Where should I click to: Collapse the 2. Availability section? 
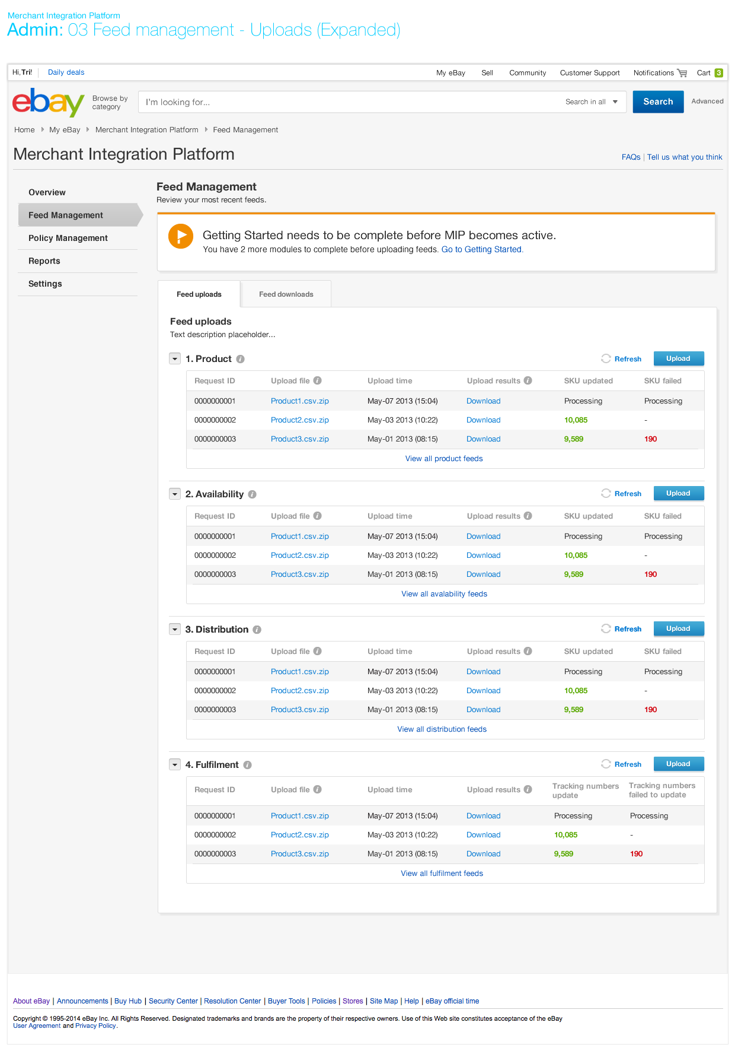[175, 494]
